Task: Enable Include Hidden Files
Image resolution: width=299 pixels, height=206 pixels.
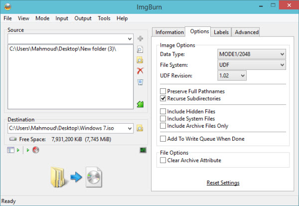Action: 163,111
